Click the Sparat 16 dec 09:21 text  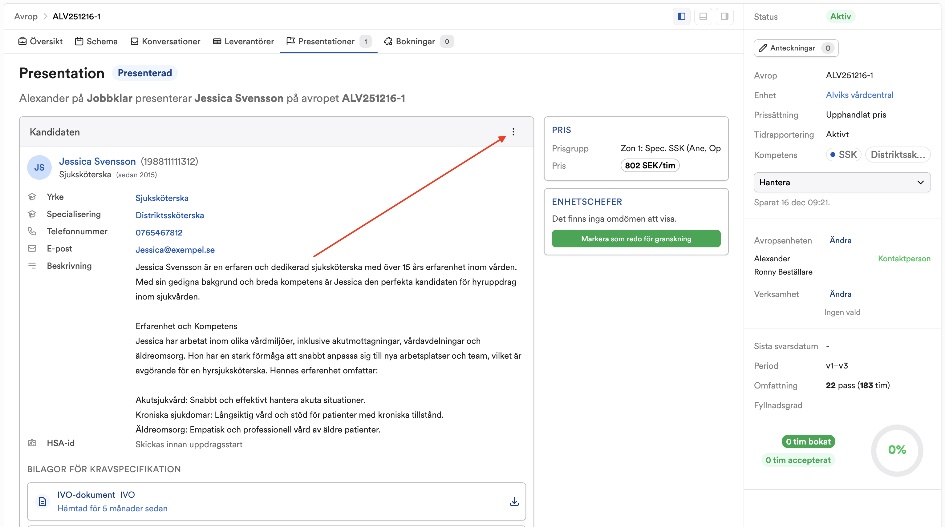[x=792, y=203]
